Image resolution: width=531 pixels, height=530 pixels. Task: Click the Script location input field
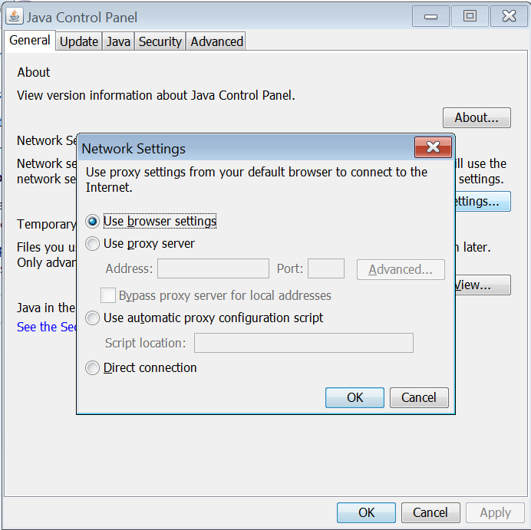[x=303, y=343]
